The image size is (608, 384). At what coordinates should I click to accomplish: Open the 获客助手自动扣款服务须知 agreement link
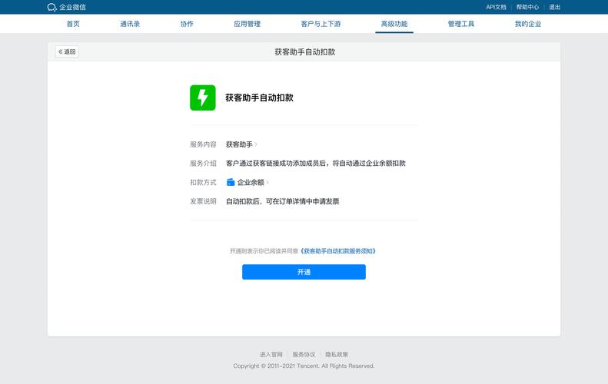(x=337, y=251)
